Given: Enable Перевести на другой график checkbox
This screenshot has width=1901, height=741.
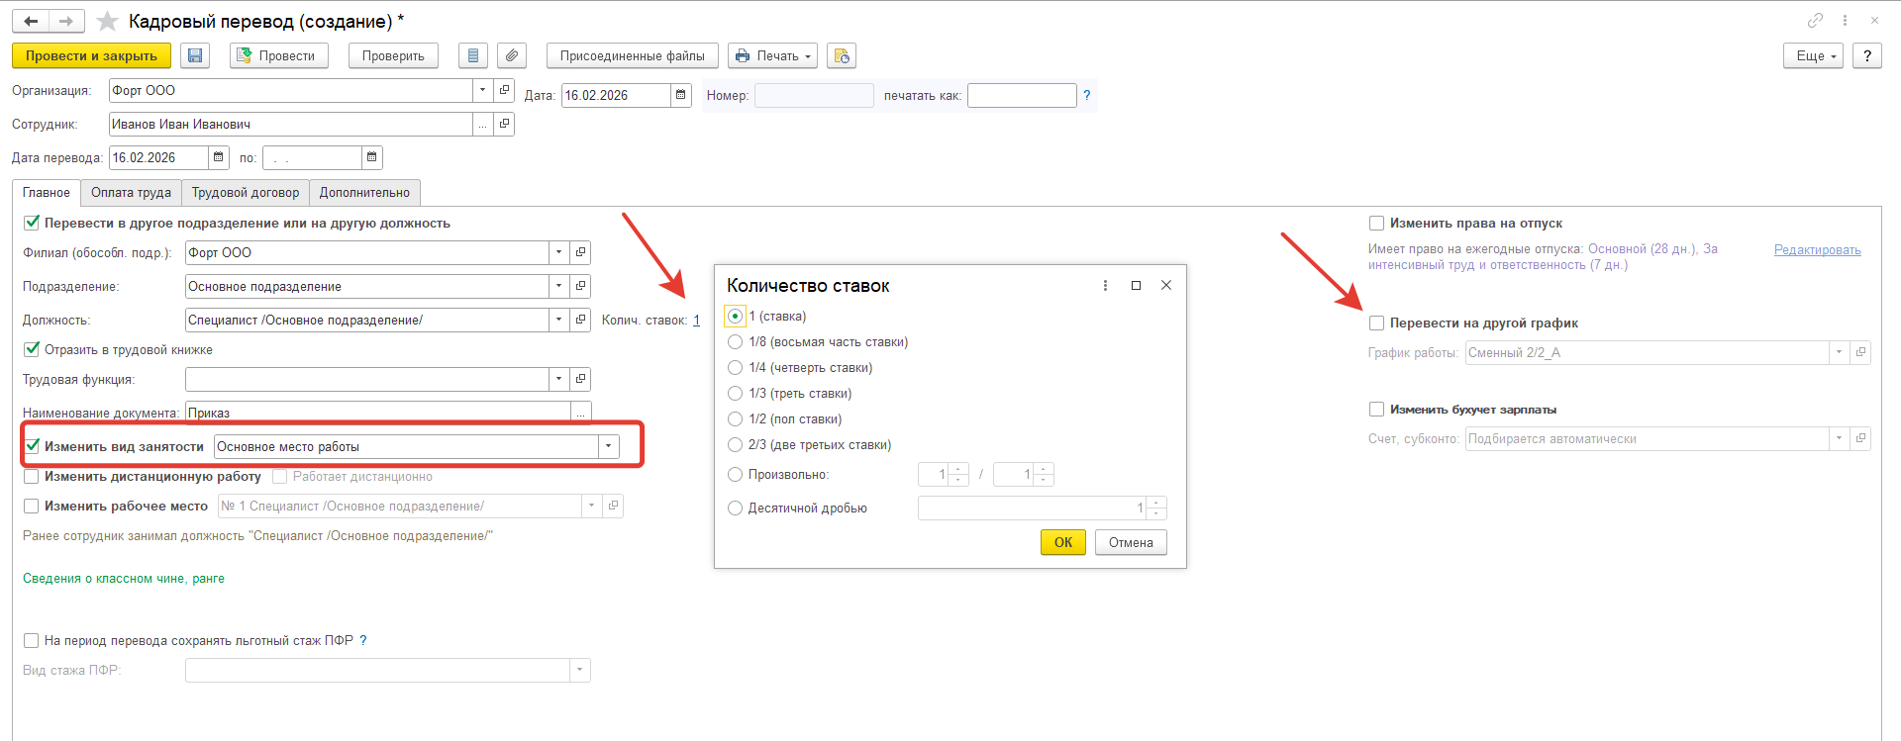Looking at the screenshot, I should point(1376,324).
